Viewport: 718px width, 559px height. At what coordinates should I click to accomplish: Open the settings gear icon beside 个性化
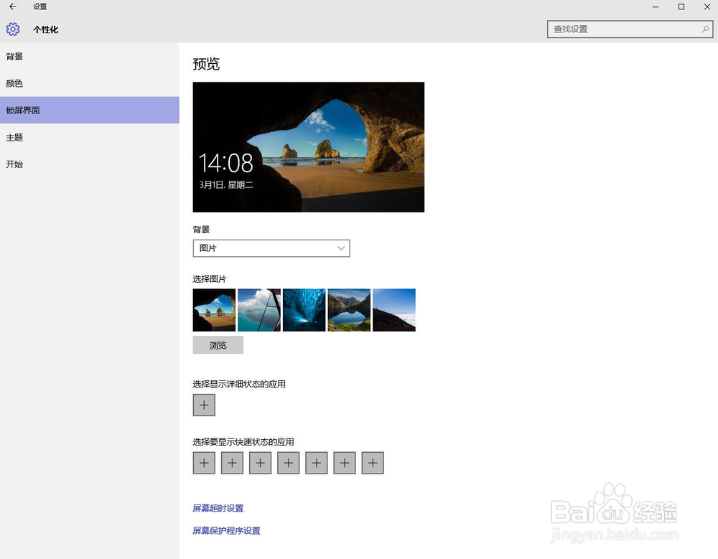tap(13, 29)
